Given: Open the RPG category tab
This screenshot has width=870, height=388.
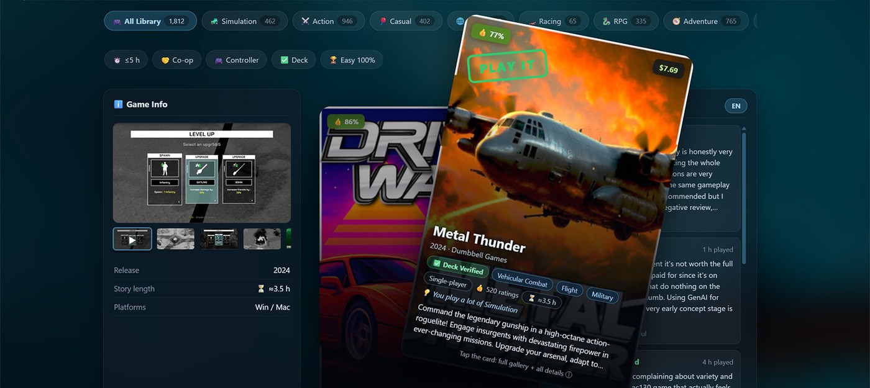Looking at the screenshot, I should click(x=625, y=21).
